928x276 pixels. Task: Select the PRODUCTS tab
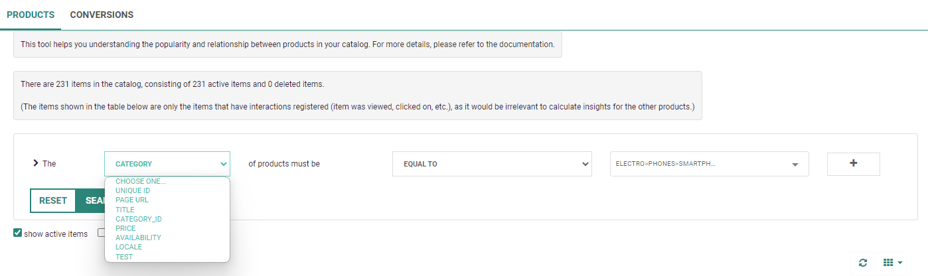tap(31, 15)
